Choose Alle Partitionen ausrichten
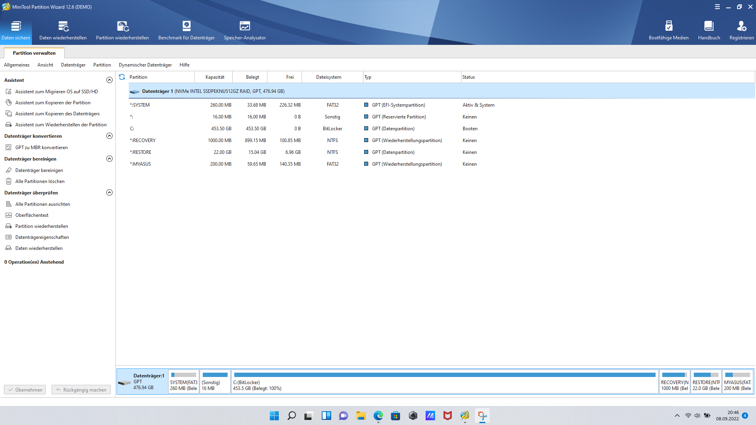756x425 pixels. coord(43,204)
